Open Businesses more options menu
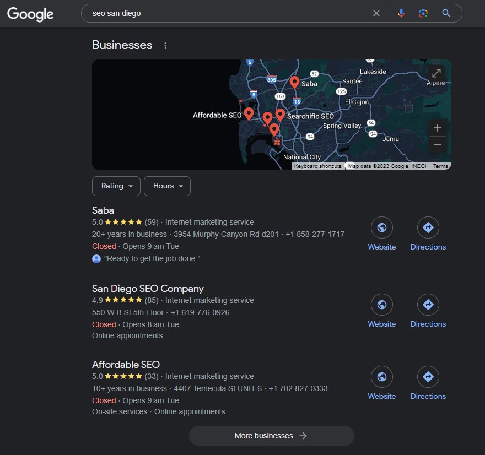 point(165,46)
